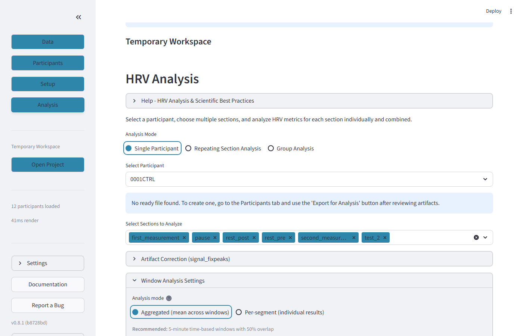Open the Documentation link button

tap(48, 284)
